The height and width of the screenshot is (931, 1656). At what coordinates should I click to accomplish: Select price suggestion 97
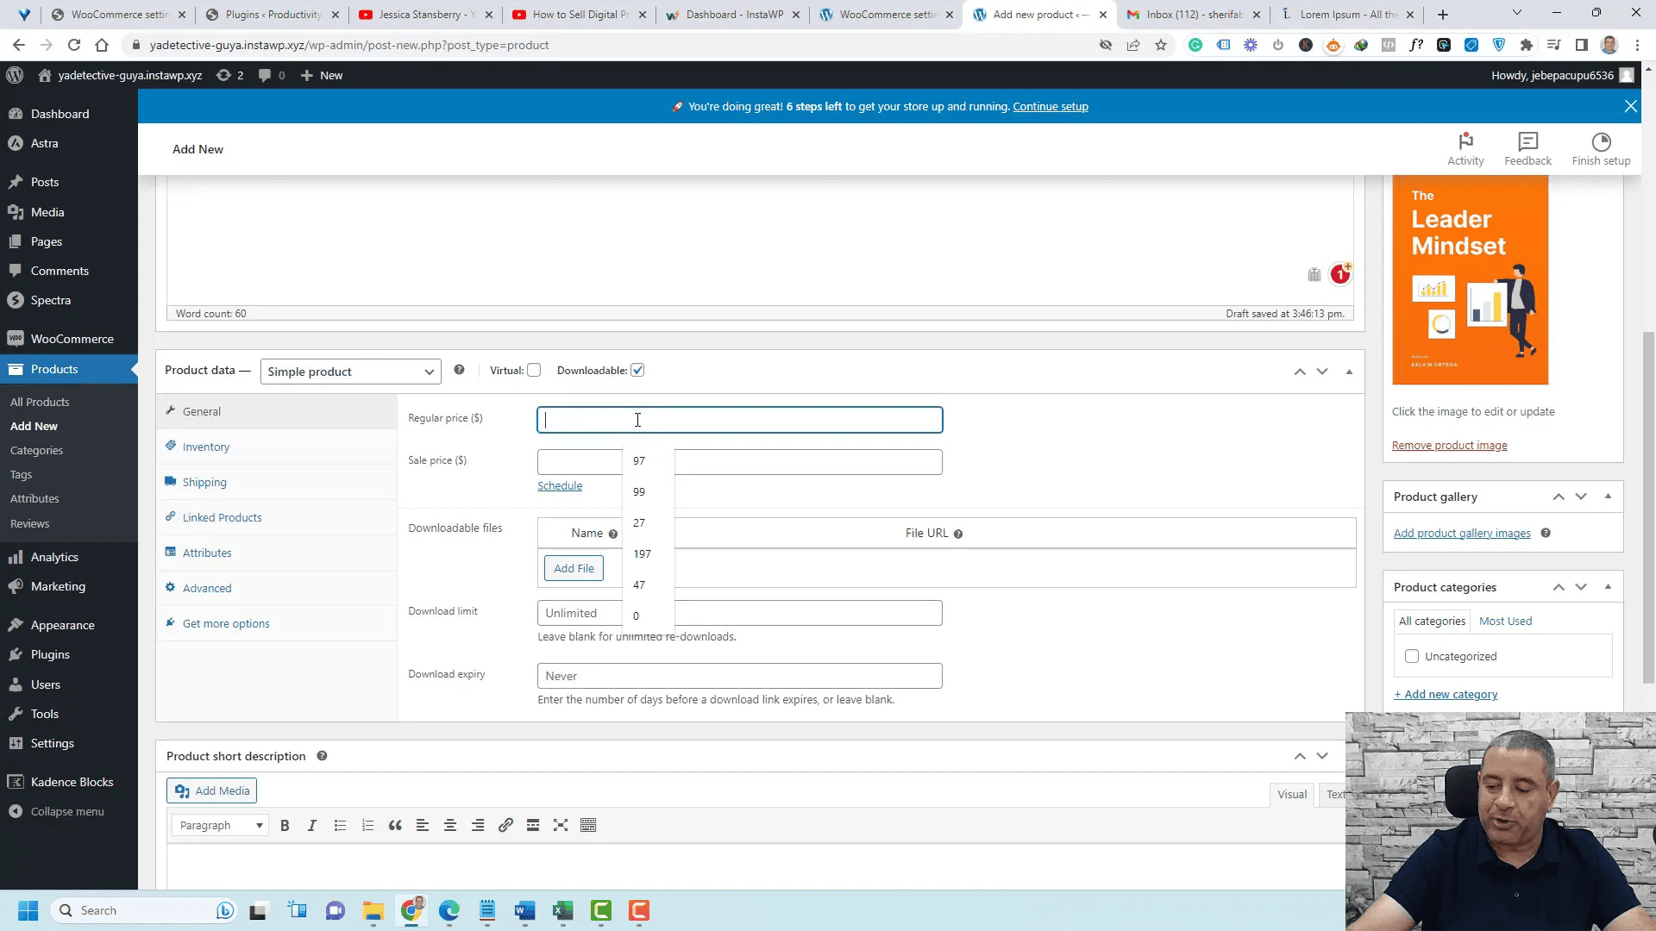tap(639, 460)
